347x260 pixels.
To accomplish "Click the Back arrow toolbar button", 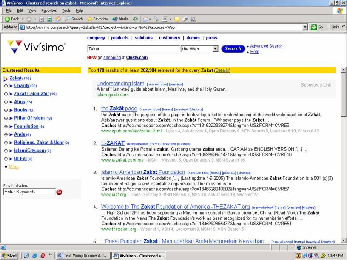I will [12, 19].
